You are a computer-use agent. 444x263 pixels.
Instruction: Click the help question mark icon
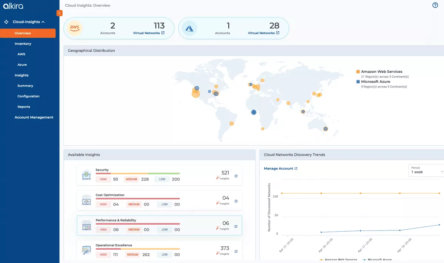435,5
